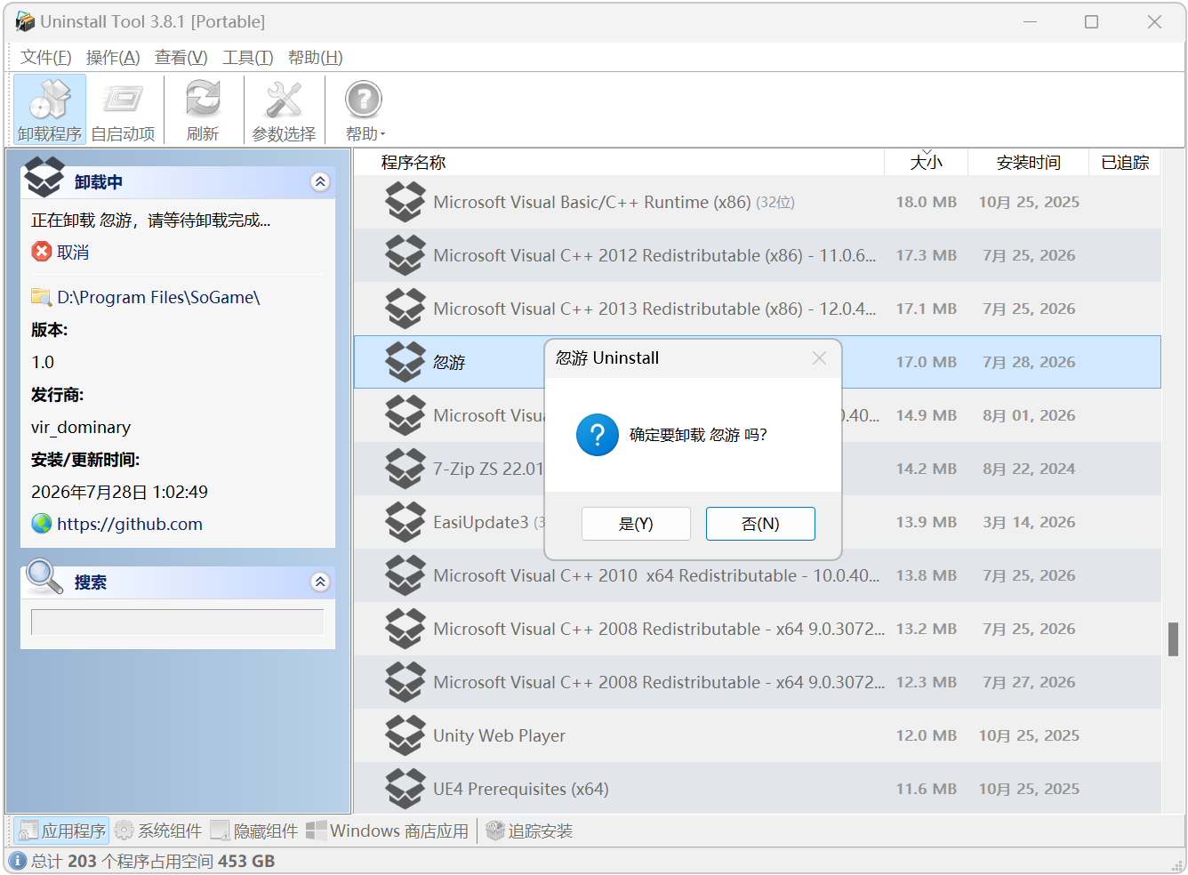1188x875 pixels.
Task: Click icon of Visual C++ 2008 12.3 MB row
Action: (405, 682)
